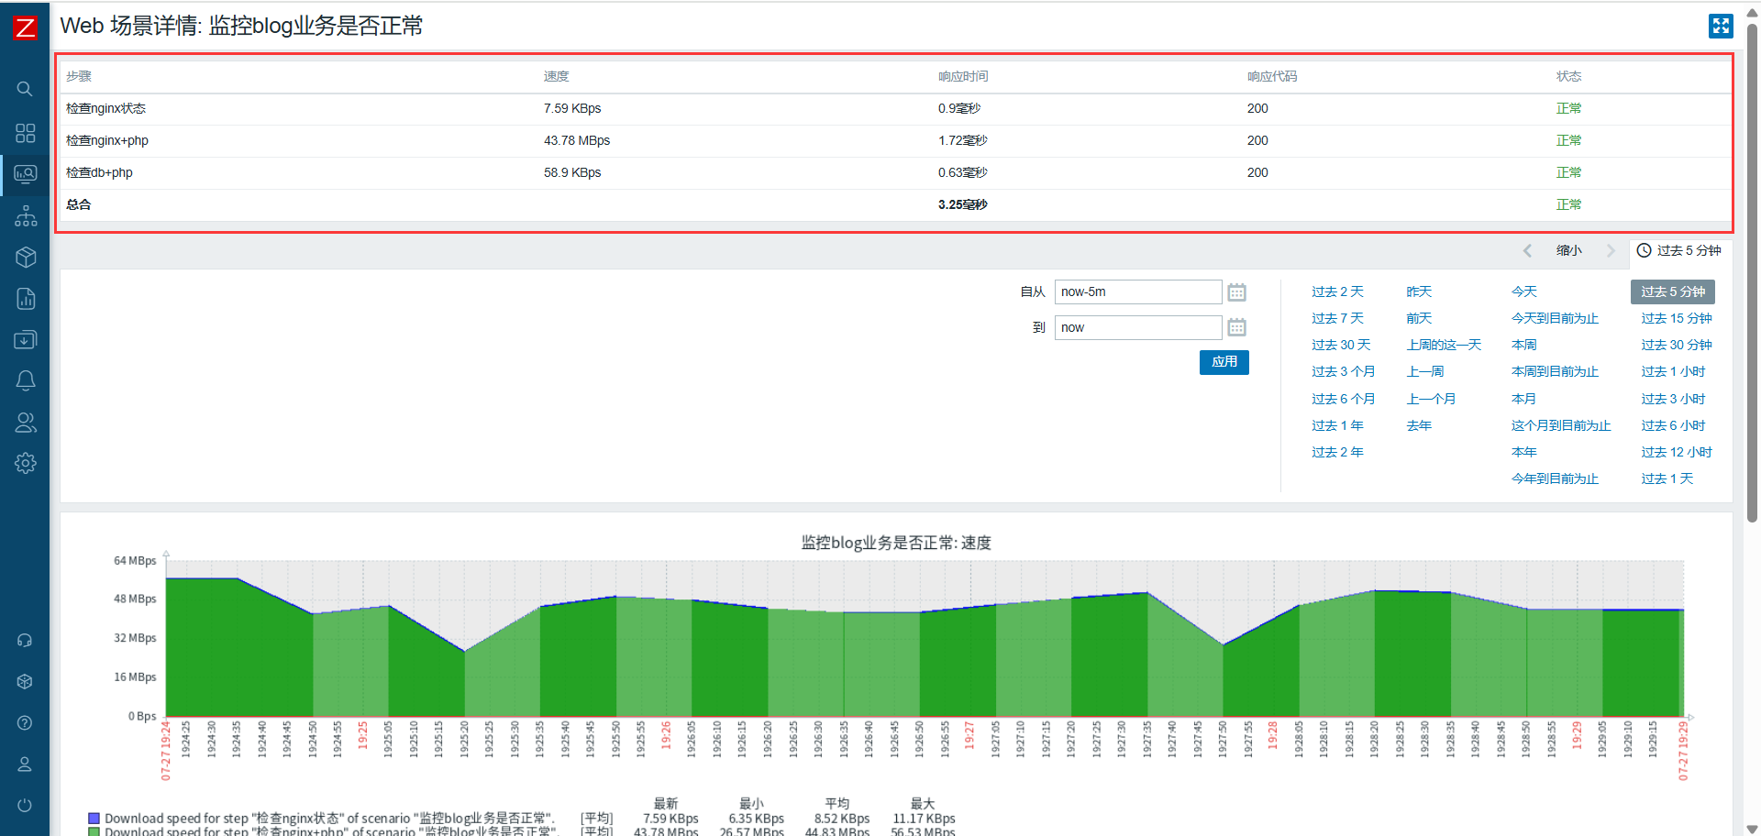Screen dimensions: 1761x836
Task: Open the Reports chart icon
Action: pos(25,299)
